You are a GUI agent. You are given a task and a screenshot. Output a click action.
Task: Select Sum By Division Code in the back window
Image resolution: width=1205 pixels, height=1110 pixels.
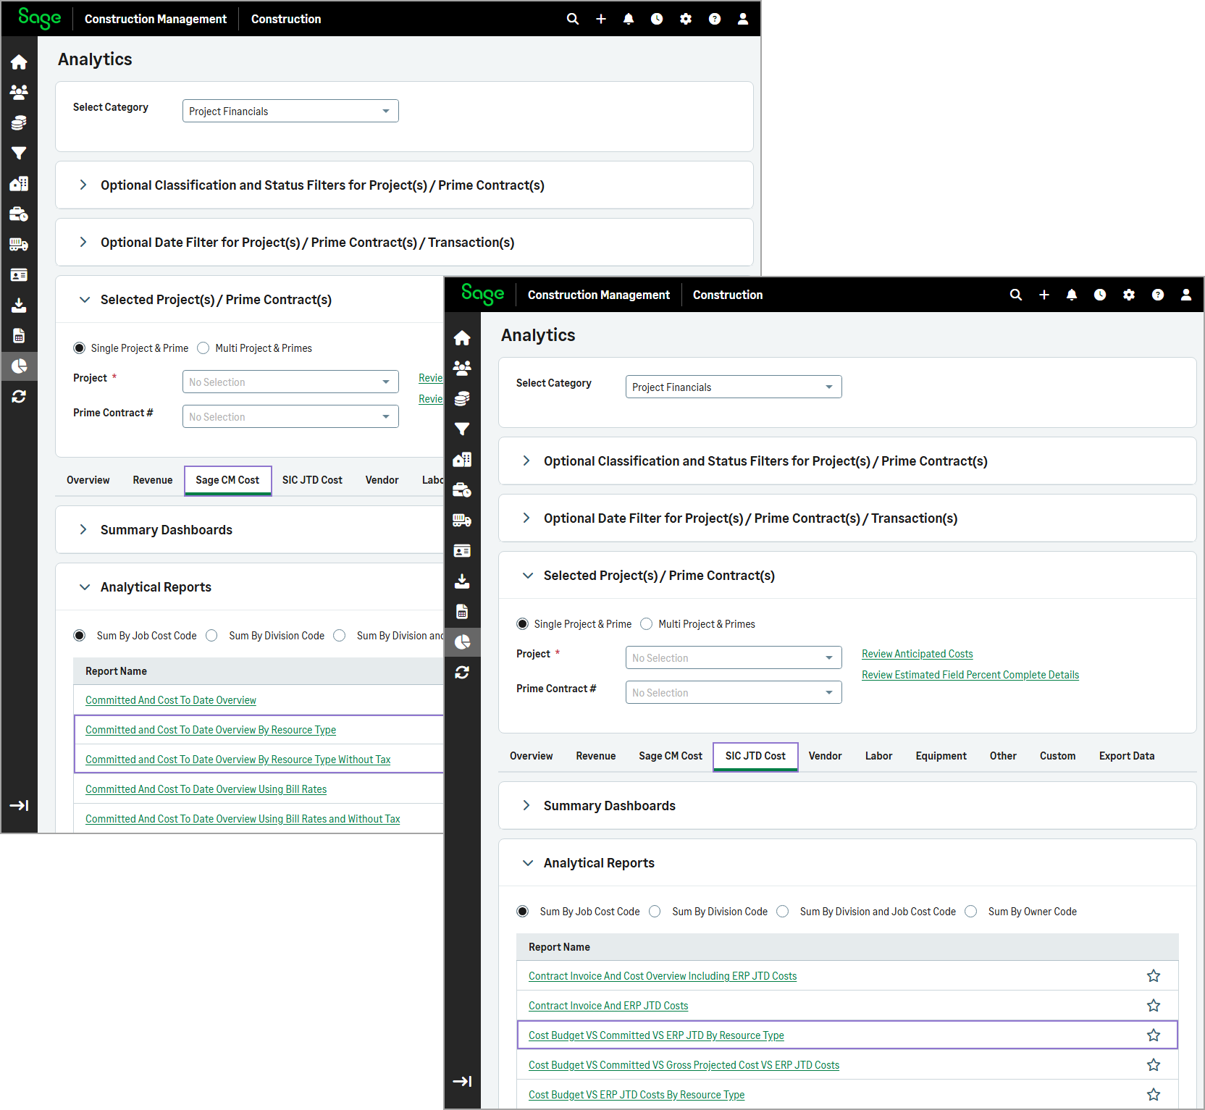pos(211,636)
